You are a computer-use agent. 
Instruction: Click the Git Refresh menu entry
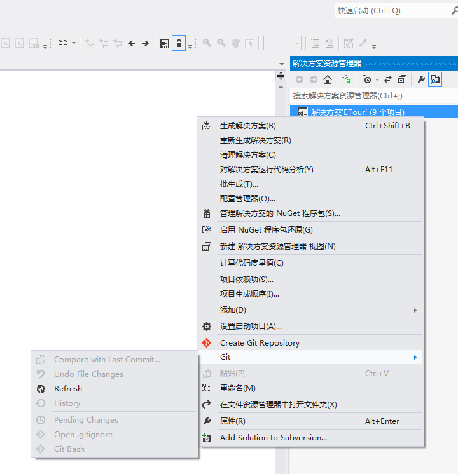tap(68, 389)
